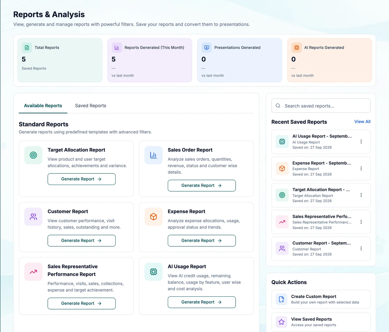Click the Sales Representative Performance trend icon
Viewport: 389px width, 332px height.
[33, 272]
